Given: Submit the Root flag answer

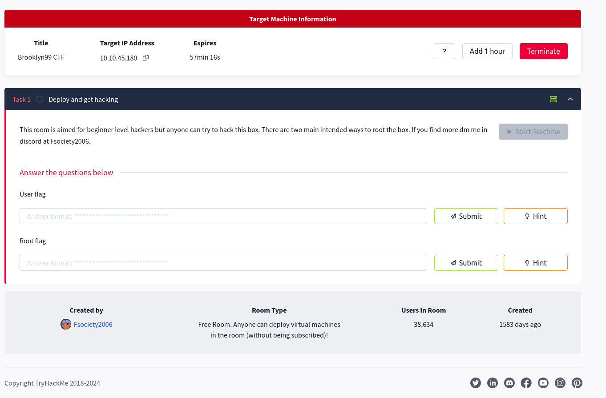Looking at the screenshot, I should (466, 263).
